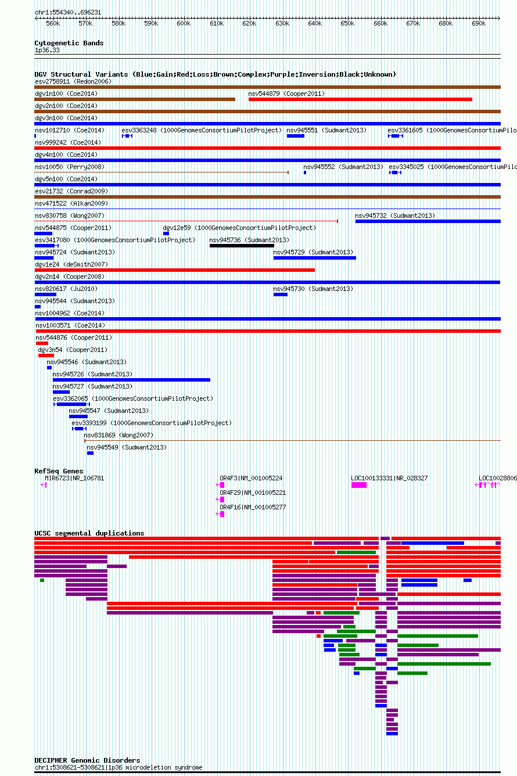The height and width of the screenshot is (776, 517).
Task: Open nsv544879 (Cooper2011) label
Action: point(286,94)
